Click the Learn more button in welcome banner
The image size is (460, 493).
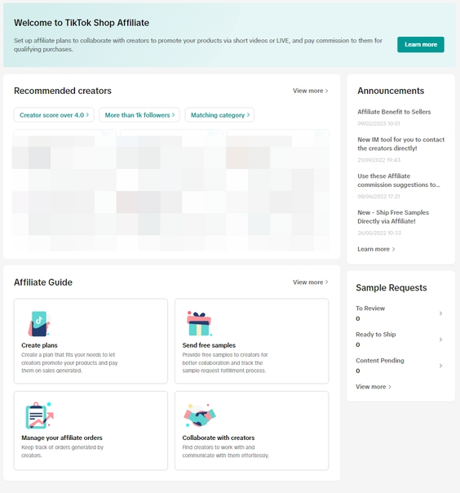click(x=420, y=45)
